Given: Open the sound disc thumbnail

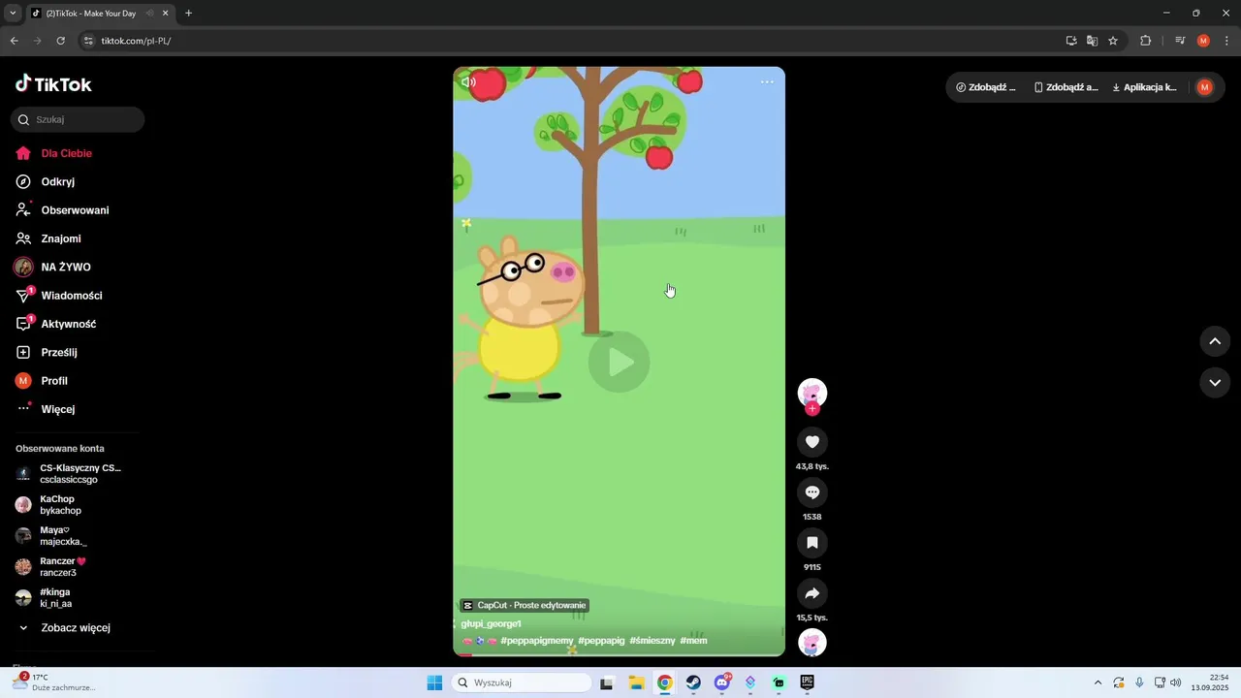Looking at the screenshot, I should pos(812,643).
